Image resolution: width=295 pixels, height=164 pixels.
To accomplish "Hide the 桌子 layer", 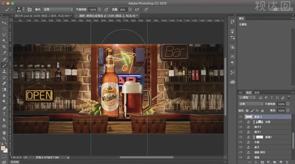I will pyautogui.click(x=241, y=147).
